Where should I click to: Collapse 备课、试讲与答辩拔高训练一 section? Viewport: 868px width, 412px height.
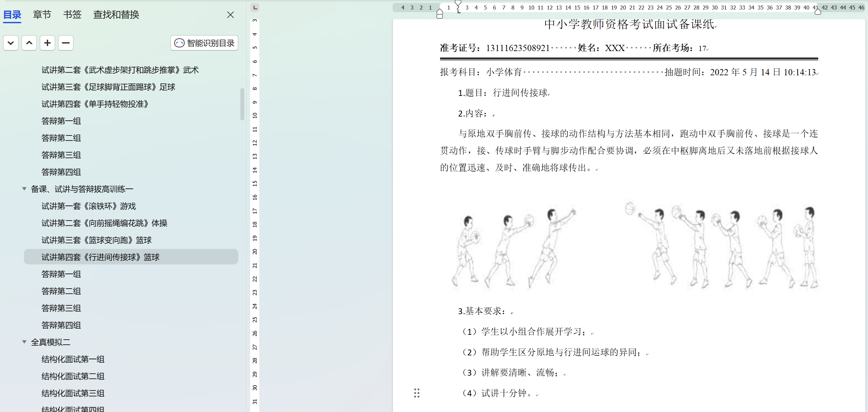[x=24, y=188]
